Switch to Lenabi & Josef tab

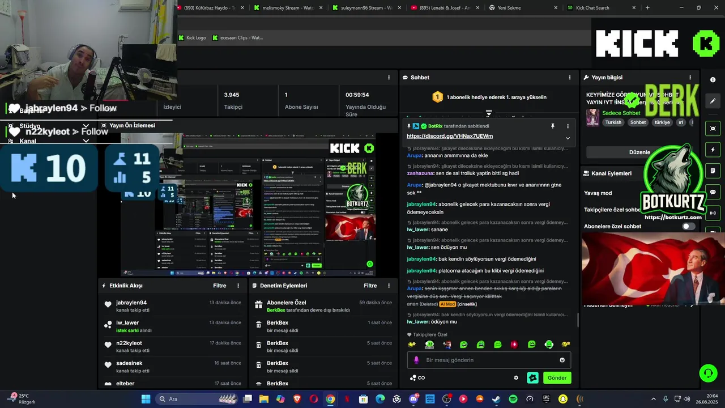445,8
